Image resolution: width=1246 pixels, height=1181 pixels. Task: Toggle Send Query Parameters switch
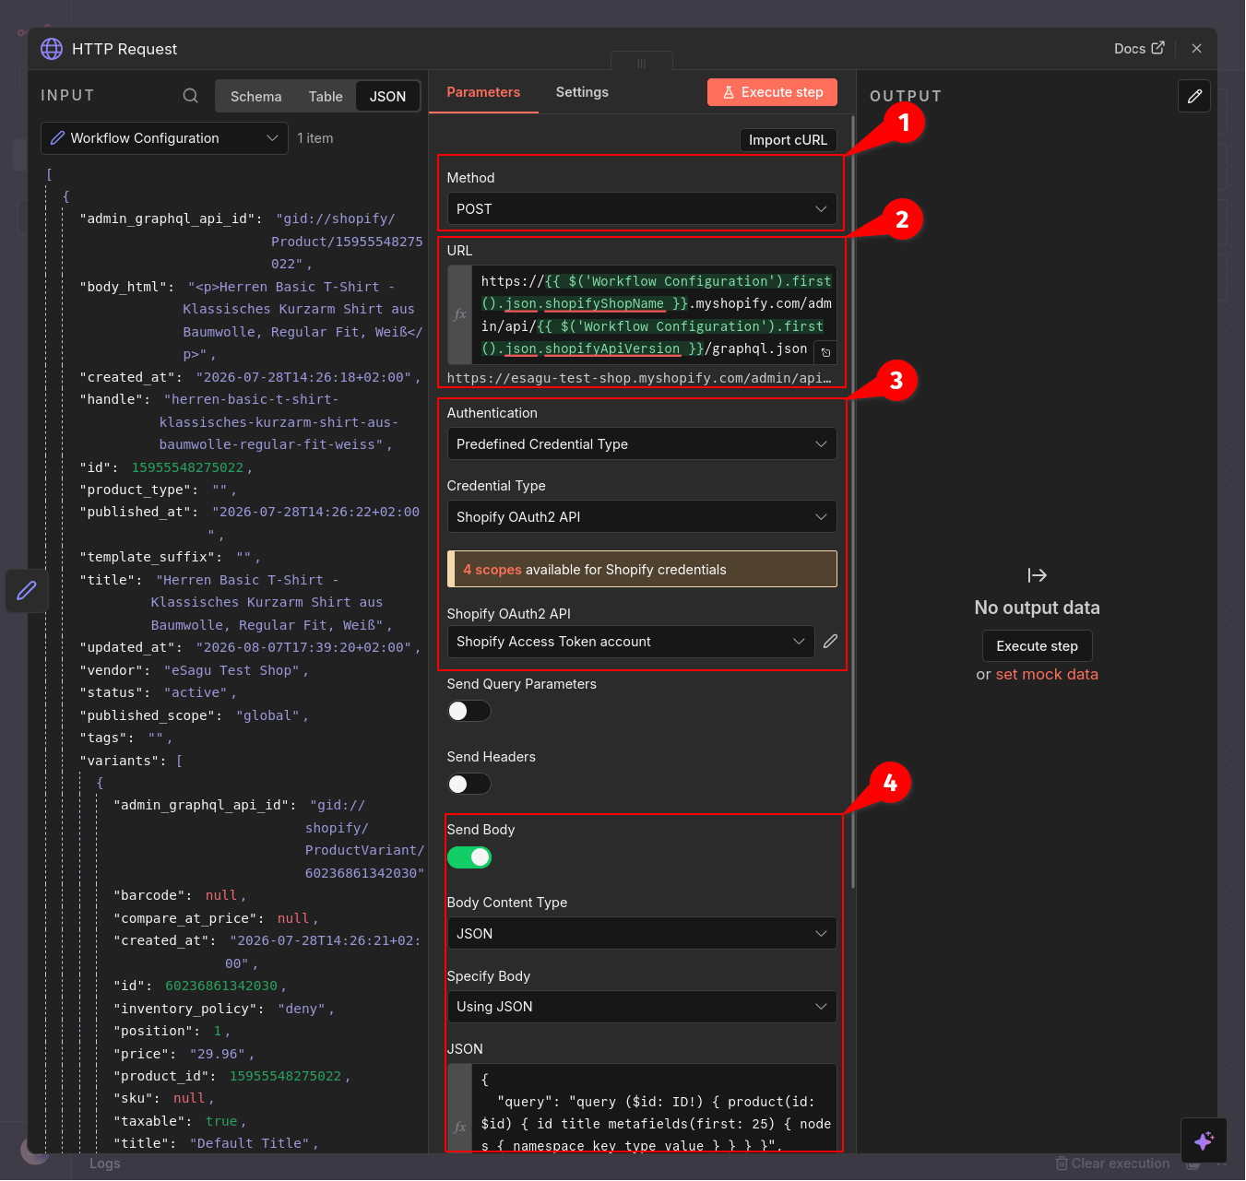point(469,711)
